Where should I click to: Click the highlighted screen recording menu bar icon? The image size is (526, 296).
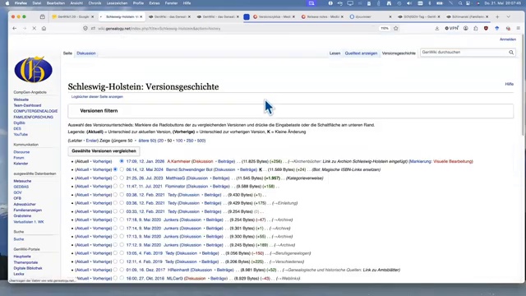pos(311,3)
